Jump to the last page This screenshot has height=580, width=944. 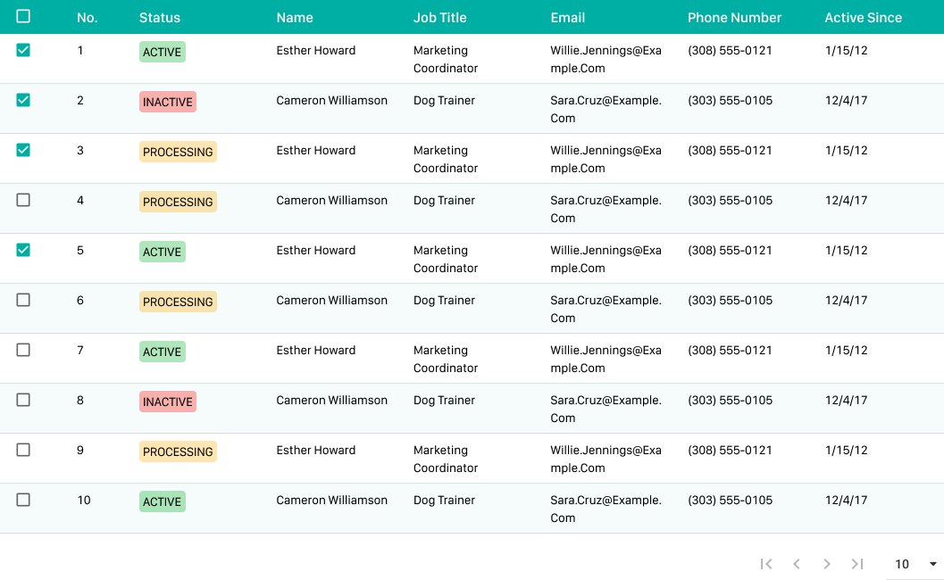point(857,564)
